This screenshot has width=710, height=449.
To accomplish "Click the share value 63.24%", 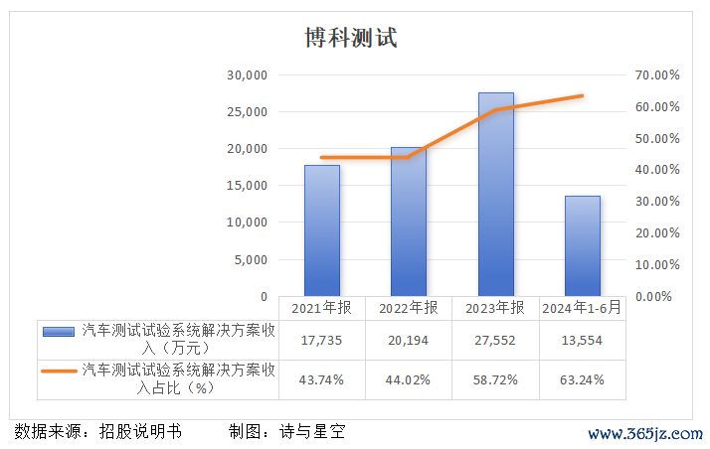I will [582, 379].
